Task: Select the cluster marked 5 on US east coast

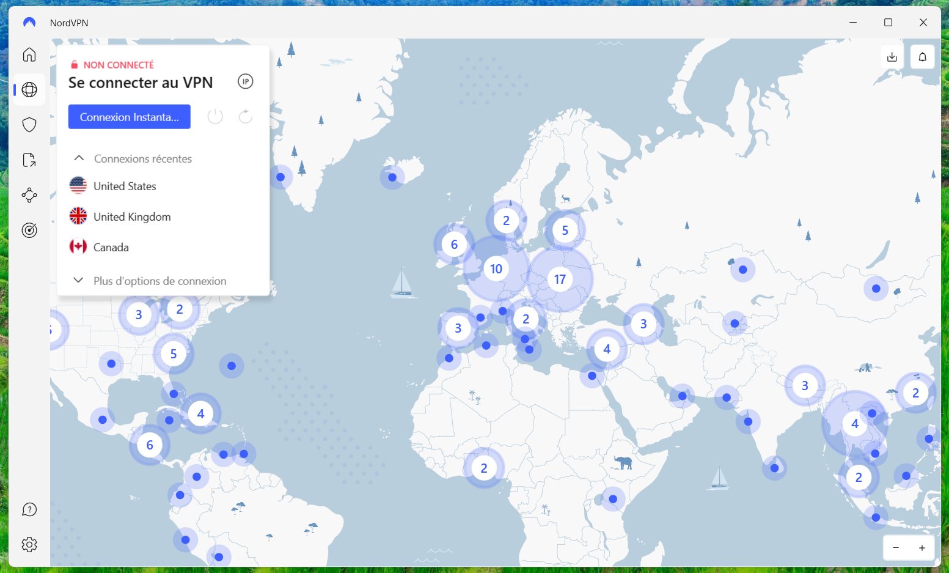Action: 174,354
